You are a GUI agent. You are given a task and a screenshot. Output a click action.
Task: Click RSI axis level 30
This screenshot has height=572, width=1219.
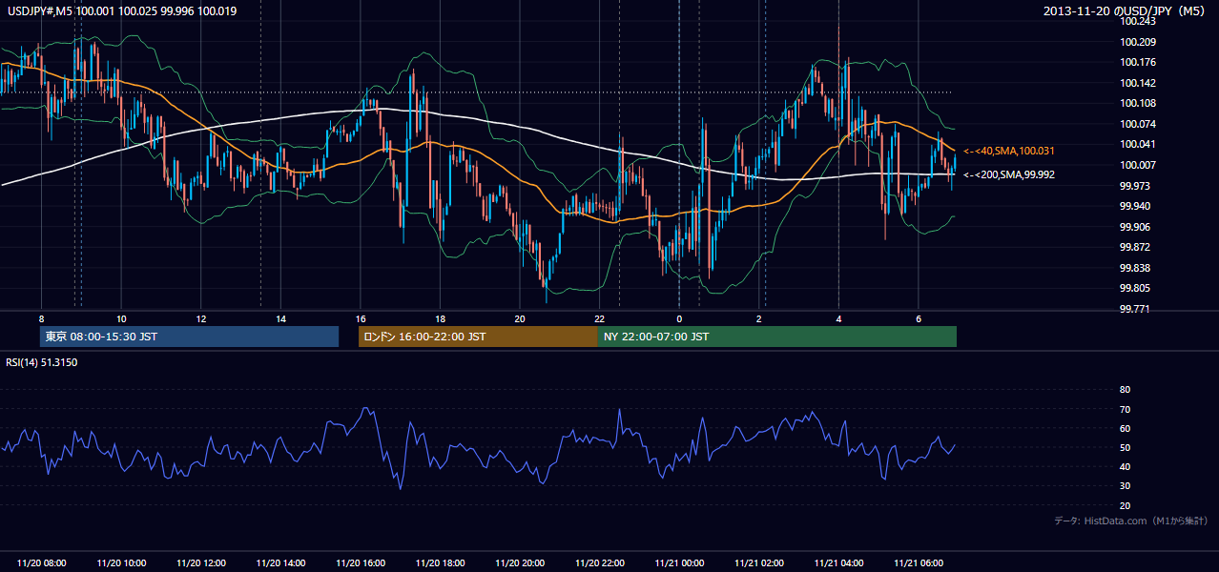pos(1125,486)
